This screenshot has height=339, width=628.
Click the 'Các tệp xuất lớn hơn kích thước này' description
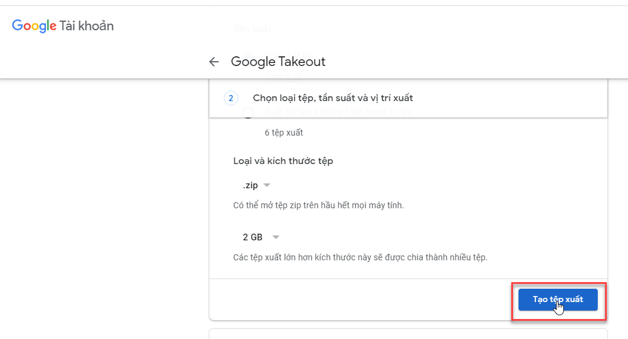click(x=360, y=257)
